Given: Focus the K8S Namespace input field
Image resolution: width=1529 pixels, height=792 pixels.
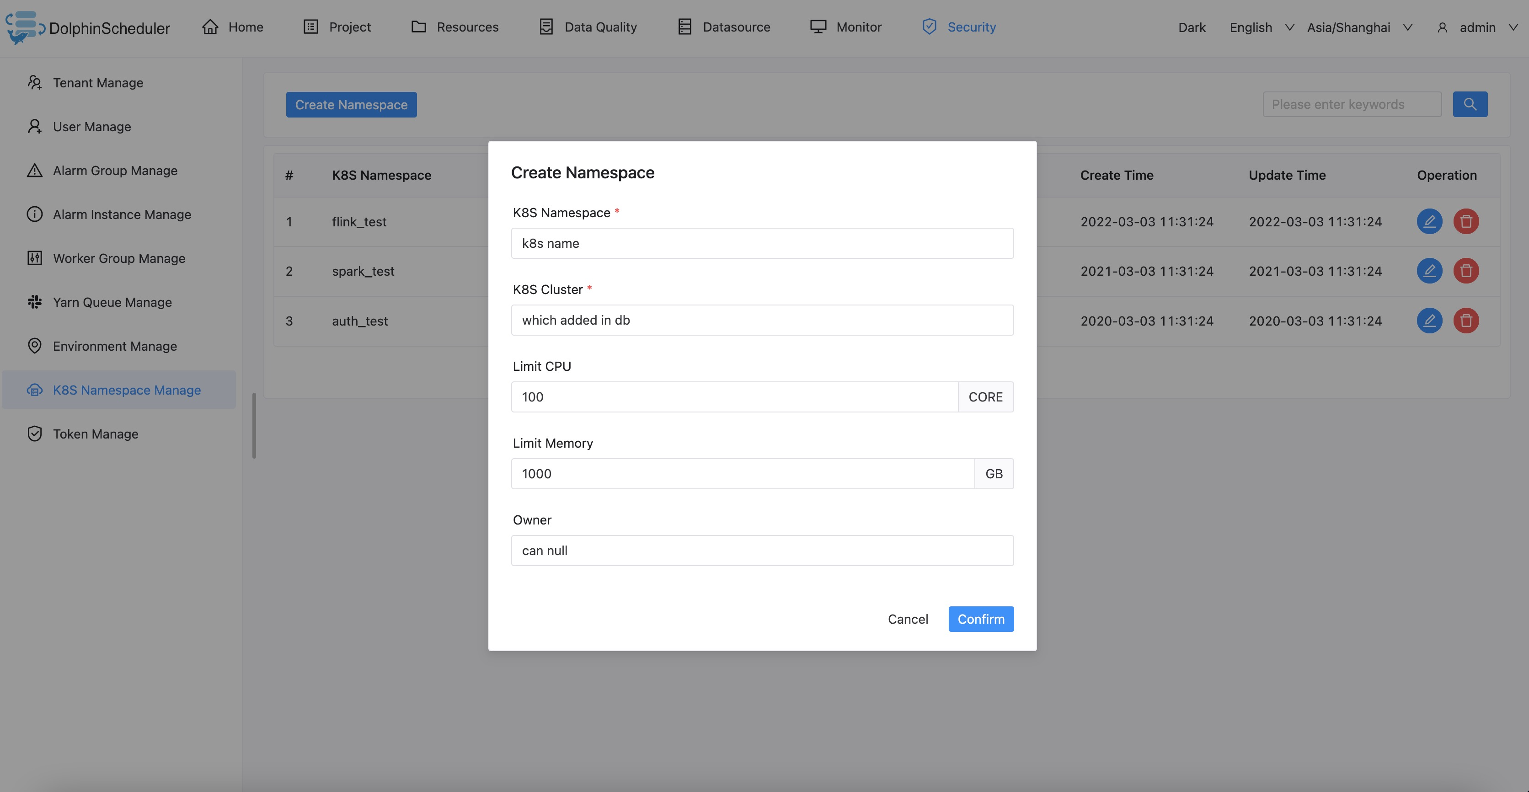Looking at the screenshot, I should [x=762, y=243].
